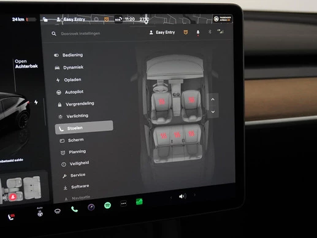Viewport: 317px width, 238px height.
Task: Click the Doorzoek instellingen search field
Action: tap(80, 33)
